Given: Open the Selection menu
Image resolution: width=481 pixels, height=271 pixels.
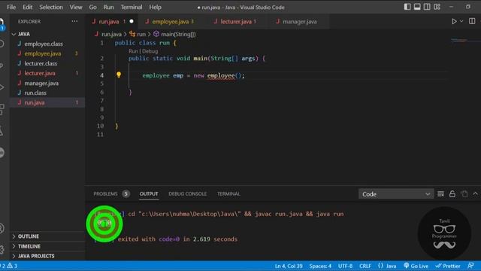Looking at the screenshot, I should 51,7.
